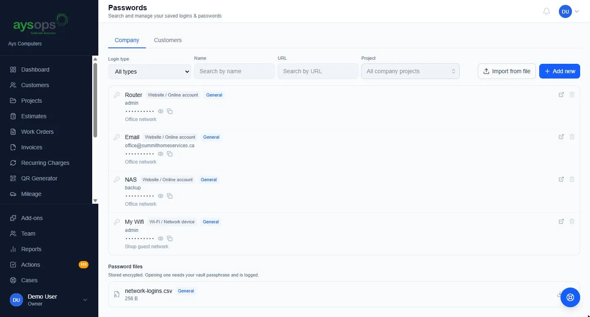The width and height of the screenshot is (590, 317).
Task: Click the Shop guest network note
Action: 147,247
